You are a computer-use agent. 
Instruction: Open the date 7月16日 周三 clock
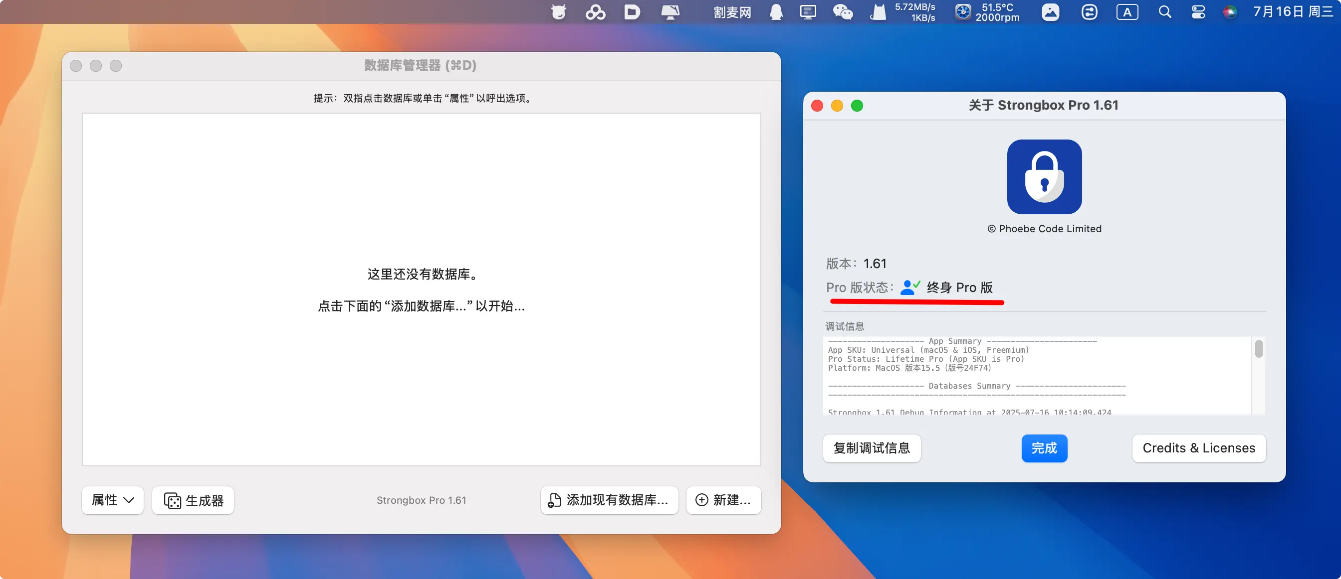click(1293, 12)
